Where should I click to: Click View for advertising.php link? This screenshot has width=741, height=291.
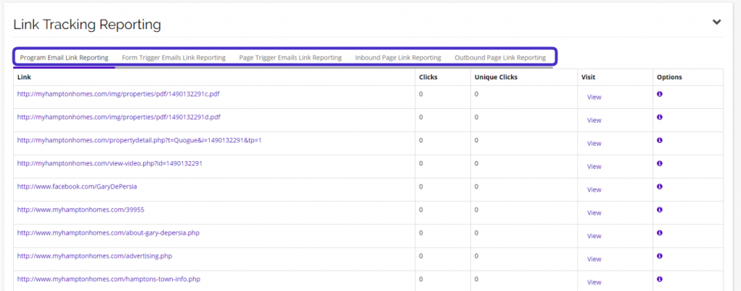pyautogui.click(x=594, y=259)
